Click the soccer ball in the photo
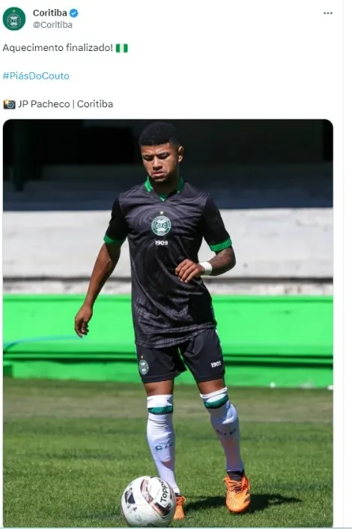Screen dimensions: 352x529 148,500
